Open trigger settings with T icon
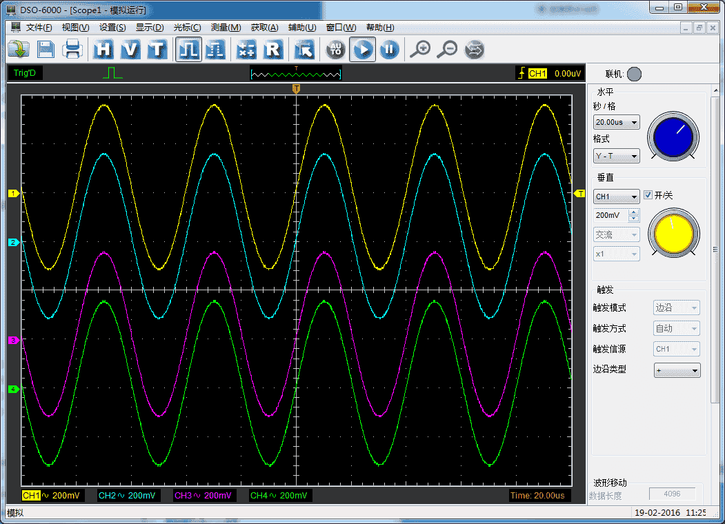725x524 pixels. [158, 49]
